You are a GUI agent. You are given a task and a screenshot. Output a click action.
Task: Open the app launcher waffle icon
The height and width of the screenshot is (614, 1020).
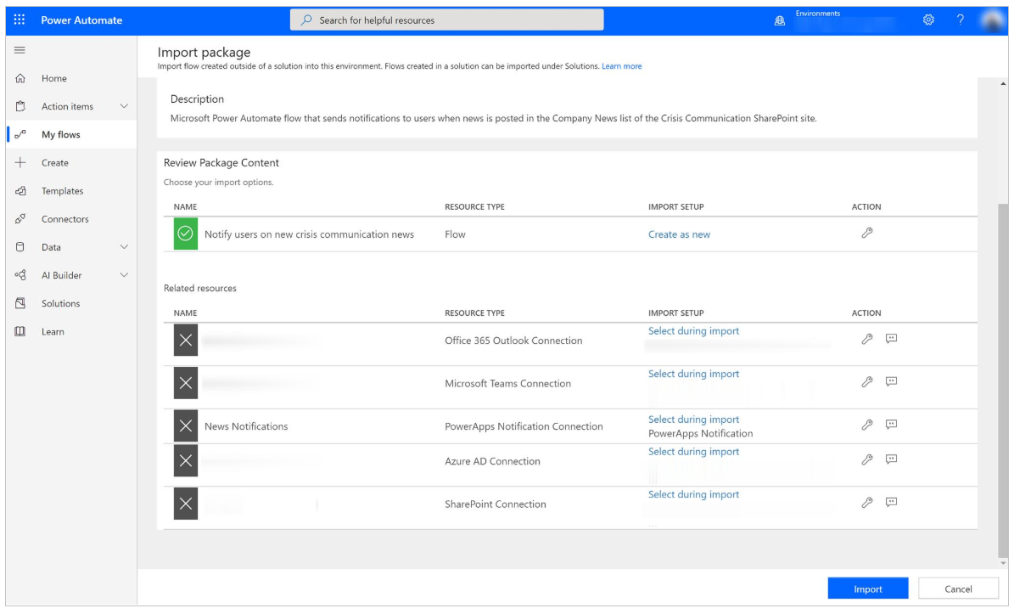[x=20, y=20]
